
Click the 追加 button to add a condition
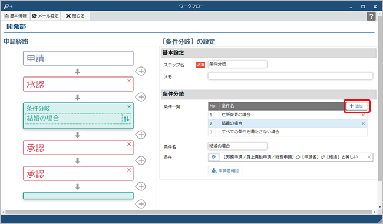(356, 106)
